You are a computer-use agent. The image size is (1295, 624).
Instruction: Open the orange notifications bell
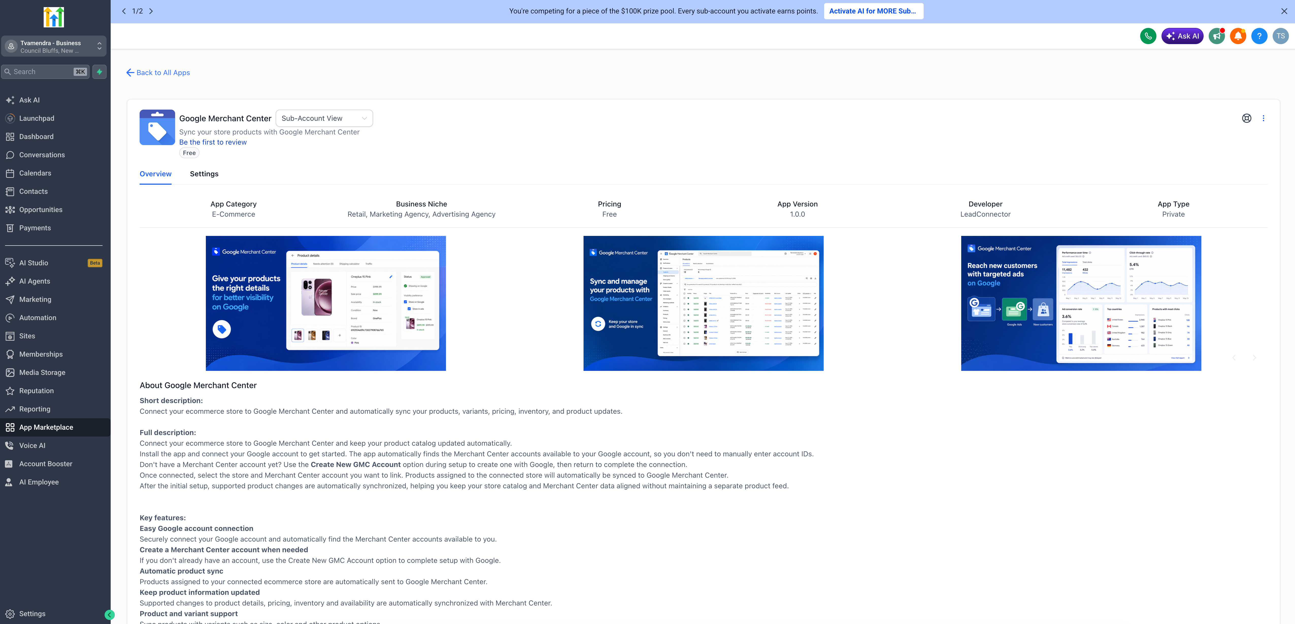[x=1238, y=36]
